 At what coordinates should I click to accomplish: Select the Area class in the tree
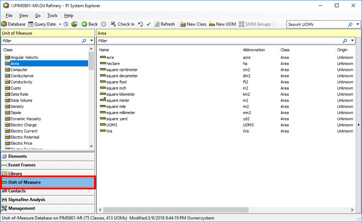point(15,64)
